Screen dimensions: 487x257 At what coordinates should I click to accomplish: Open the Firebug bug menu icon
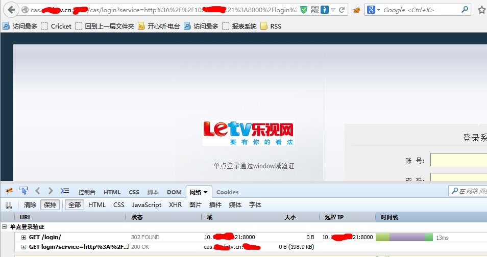(9, 191)
